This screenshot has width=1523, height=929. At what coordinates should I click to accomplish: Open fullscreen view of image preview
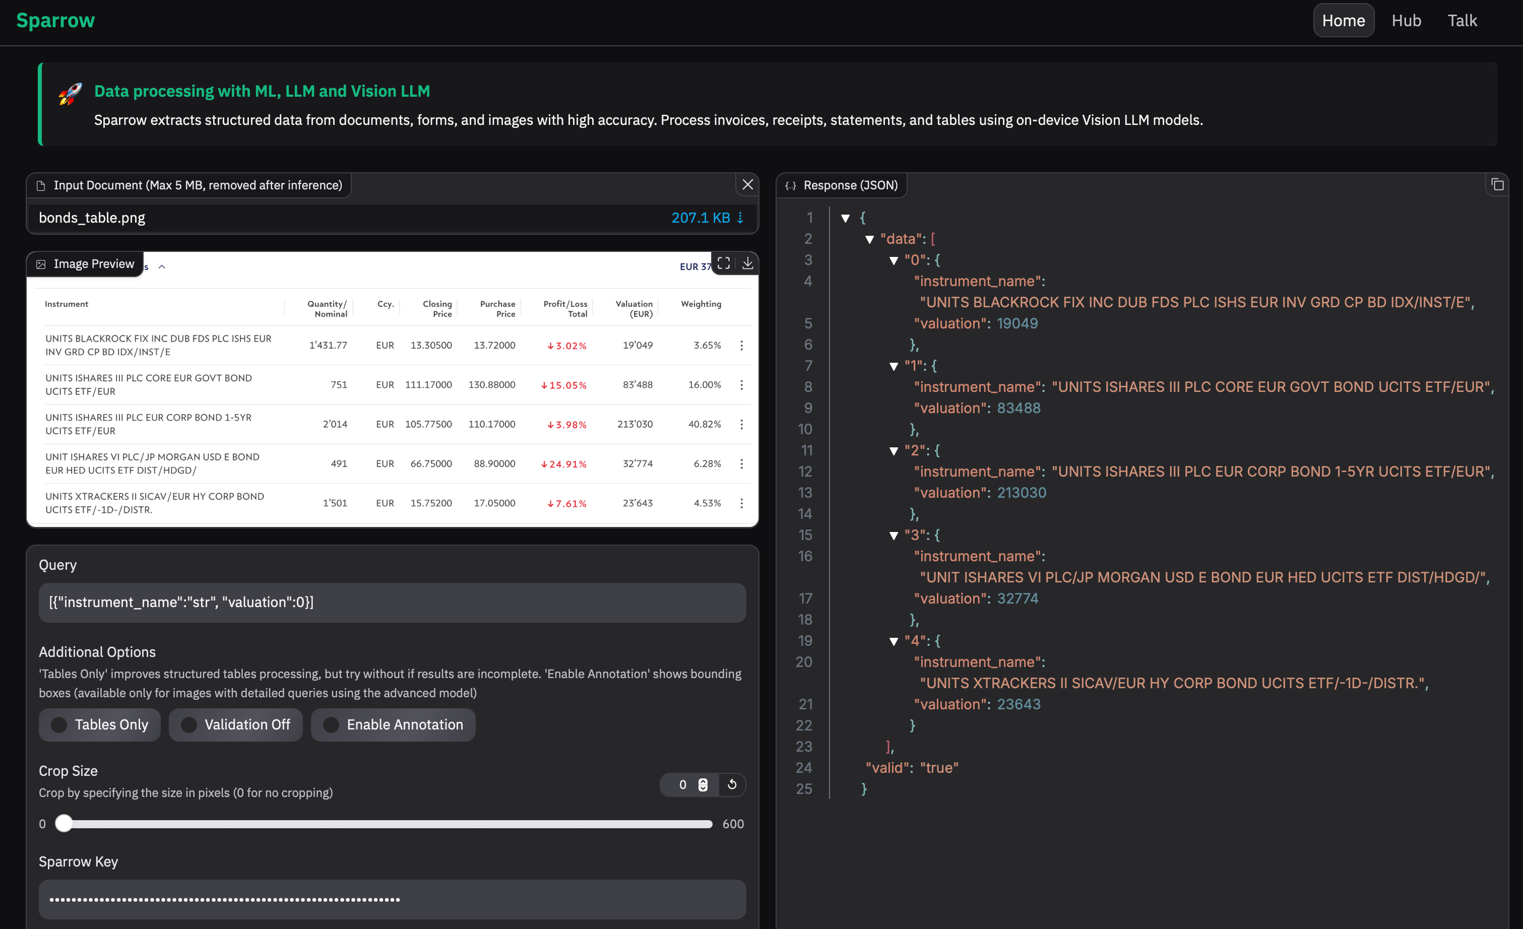(724, 264)
